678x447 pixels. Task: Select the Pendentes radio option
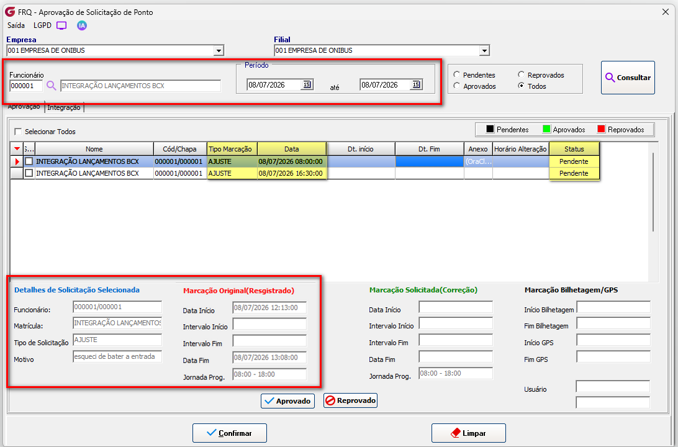pos(456,74)
